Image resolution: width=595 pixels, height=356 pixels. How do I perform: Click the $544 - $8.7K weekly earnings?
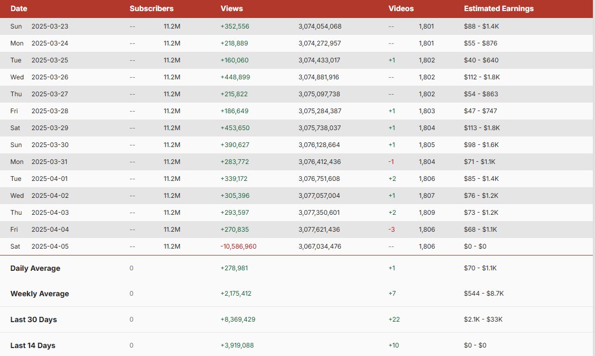click(484, 293)
